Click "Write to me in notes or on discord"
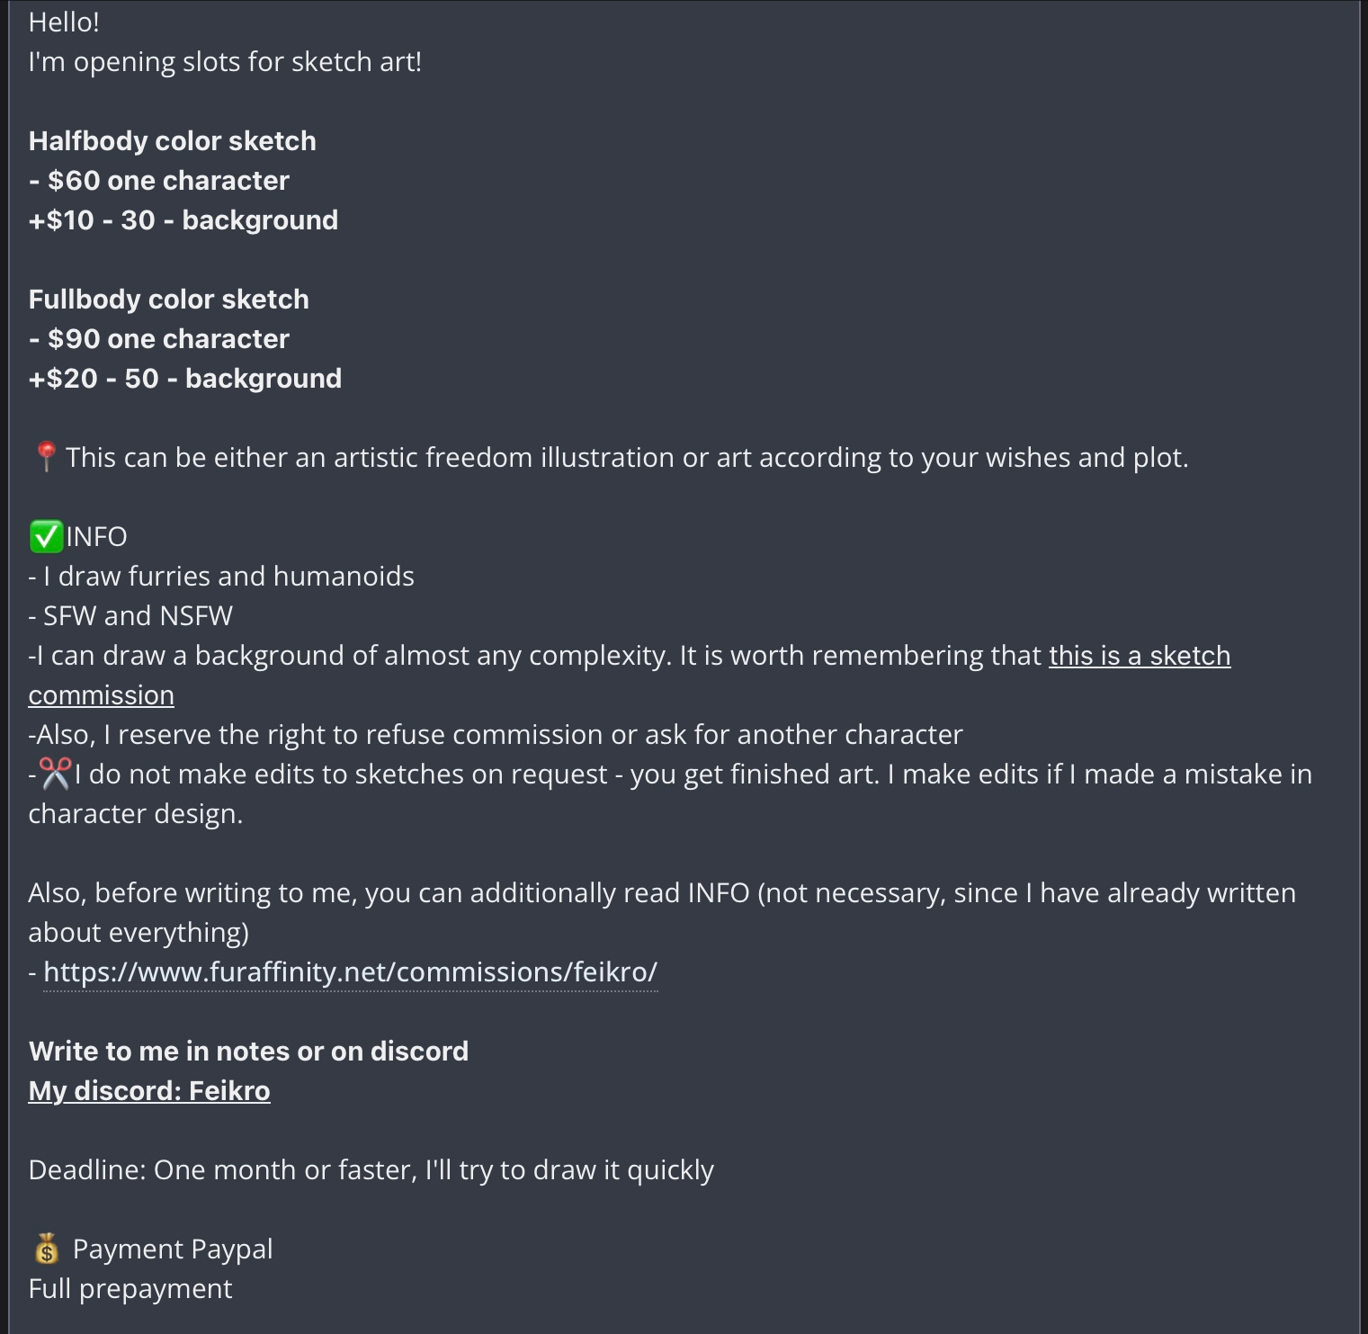Image resolution: width=1368 pixels, height=1334 pixels. [248, 1052]
